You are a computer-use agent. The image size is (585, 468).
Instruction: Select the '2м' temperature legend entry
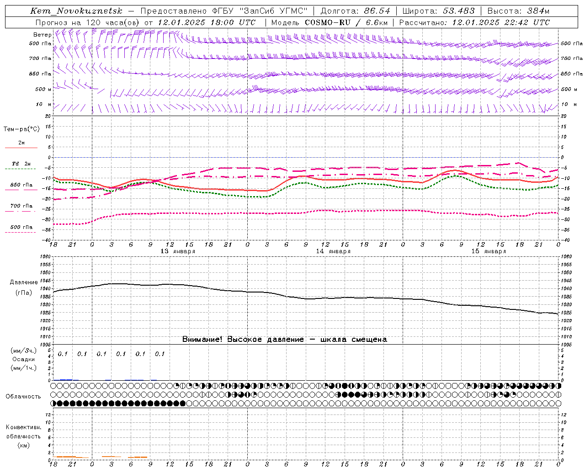pos(21,143)
